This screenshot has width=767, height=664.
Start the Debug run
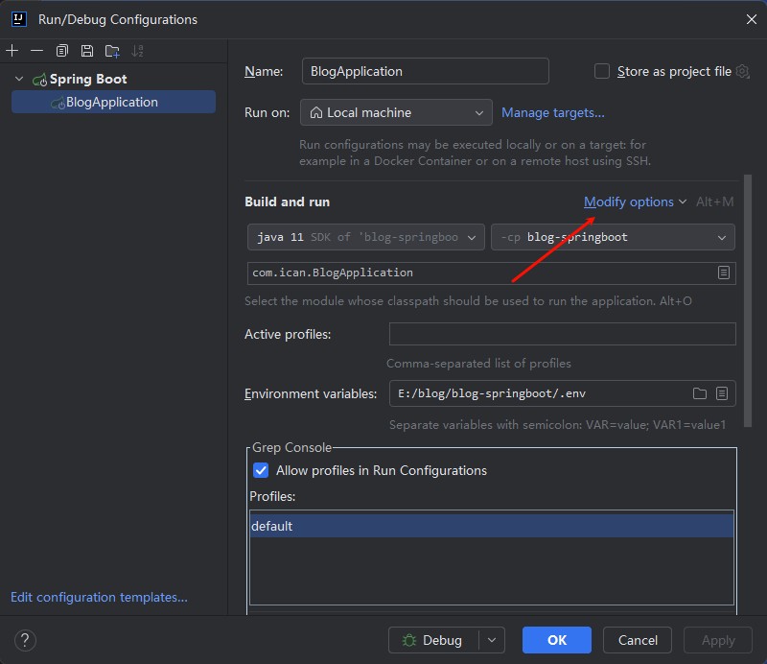pyautogui.click(x=433, y=640)
